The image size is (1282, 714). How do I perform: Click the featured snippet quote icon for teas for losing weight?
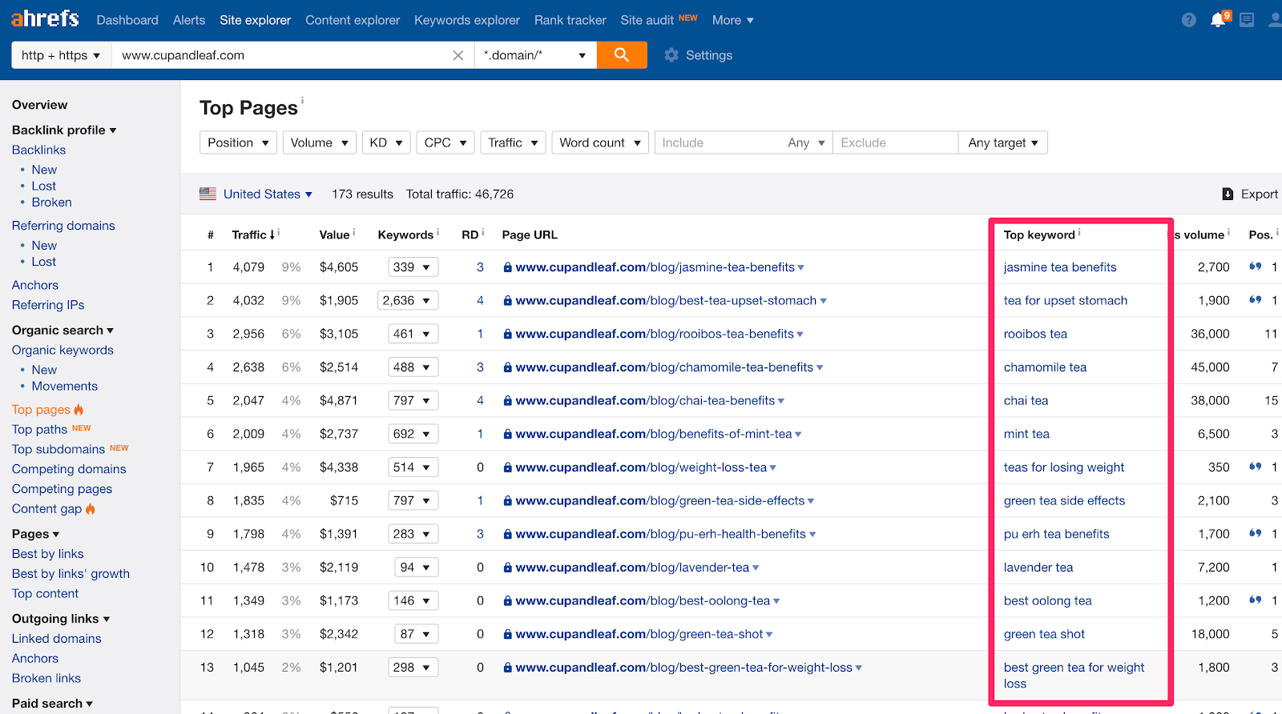coord(1256,466)
